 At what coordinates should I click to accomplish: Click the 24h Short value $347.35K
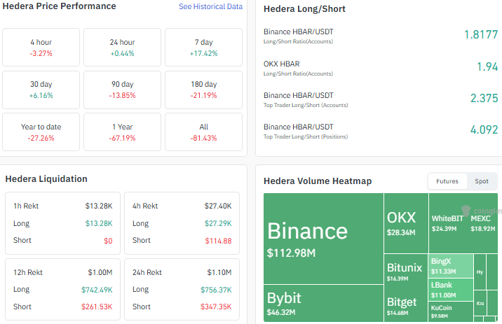(216, 307)
